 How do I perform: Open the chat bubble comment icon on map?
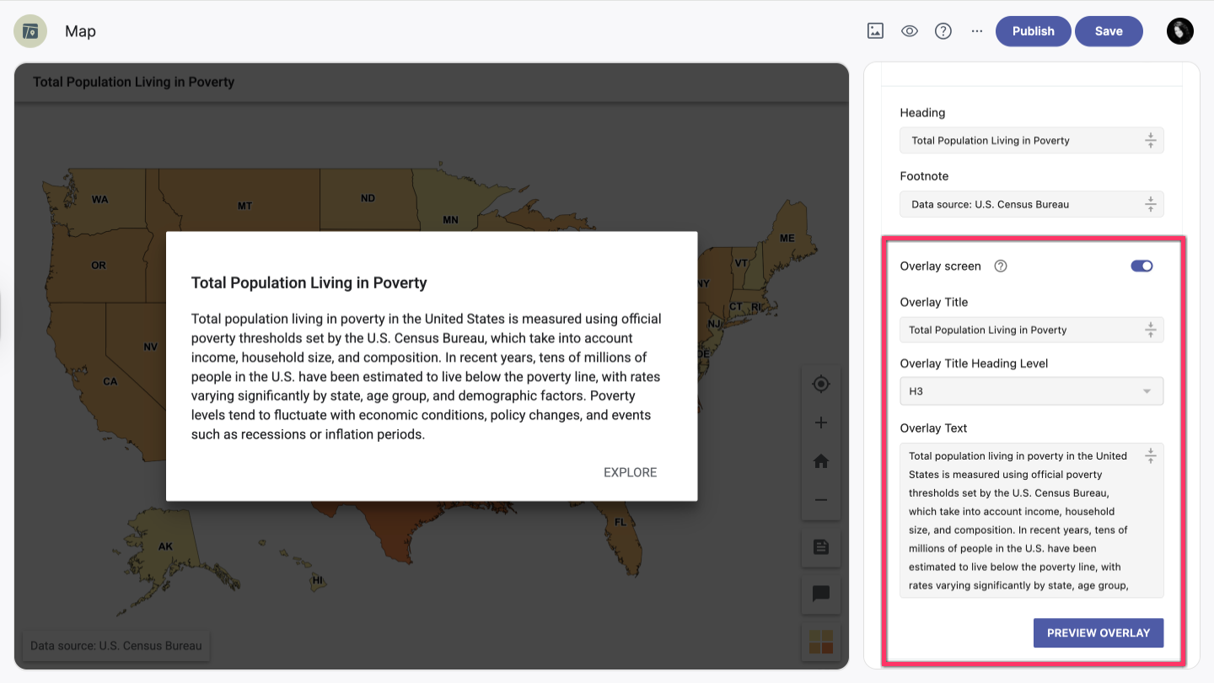tap(821, 594)
